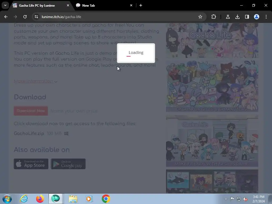Bookmark this page with the star
This screenshot has width=272, height=204.
tap(200, 17)
